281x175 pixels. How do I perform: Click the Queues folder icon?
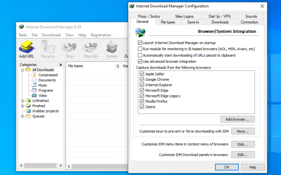click(x=28, y=116)
